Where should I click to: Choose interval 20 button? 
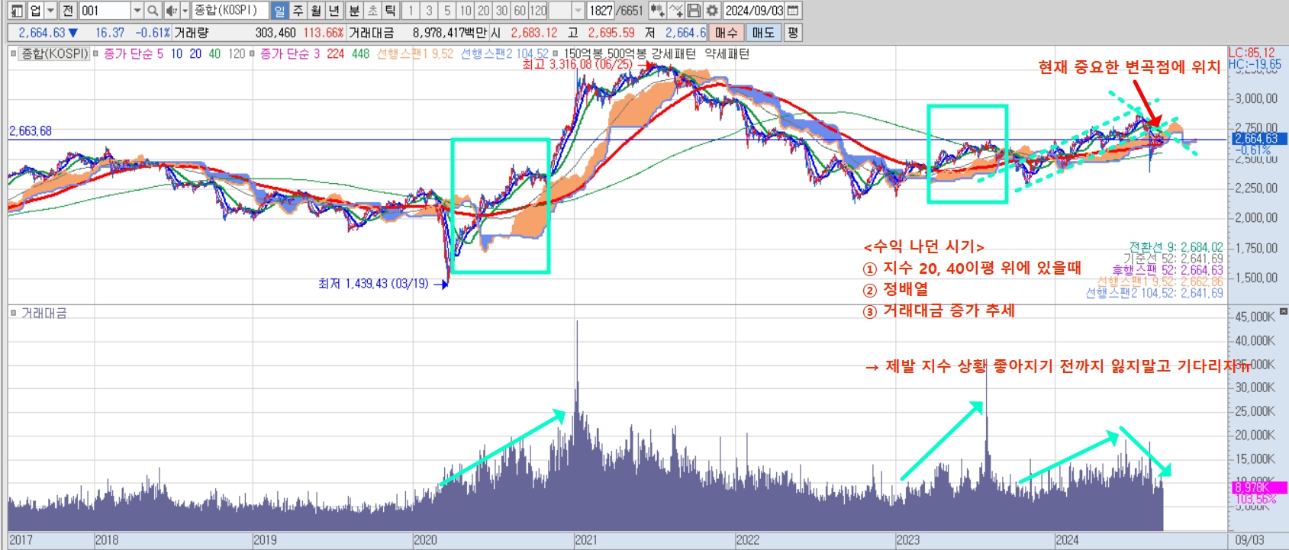(x=484, y=11)
